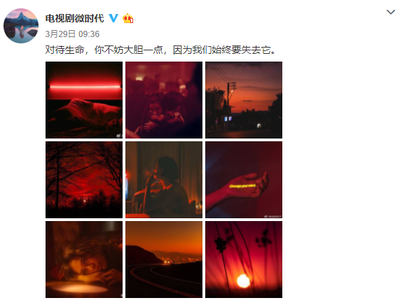Click the red neon tube light
The width and height of the screenshot is (400, 305).
tap(85, 87)
